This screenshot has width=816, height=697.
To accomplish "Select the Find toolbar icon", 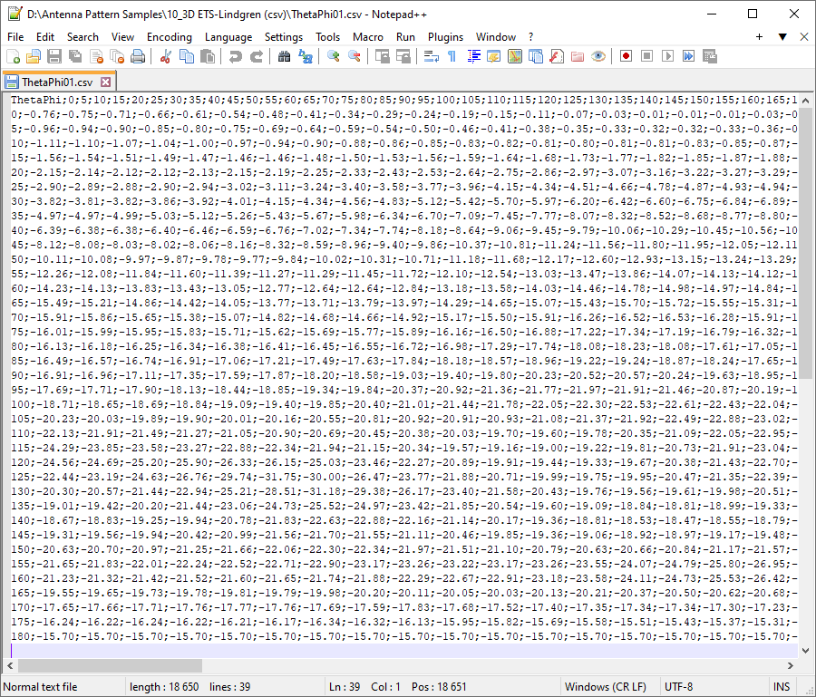I will [x=282, y=56].
